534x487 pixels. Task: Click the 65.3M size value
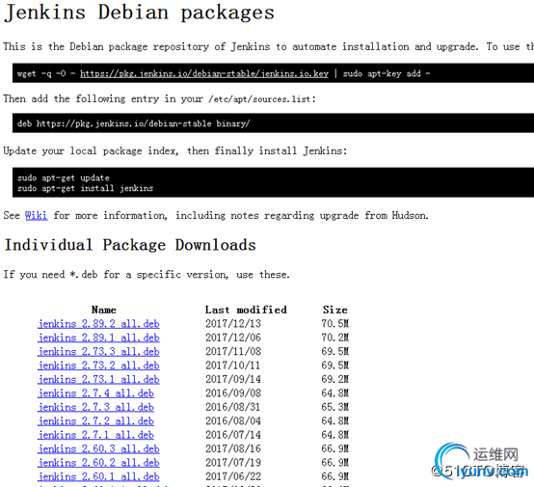pos(335,407)
